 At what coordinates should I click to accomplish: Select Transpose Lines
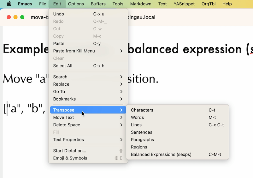pos(178,125)
